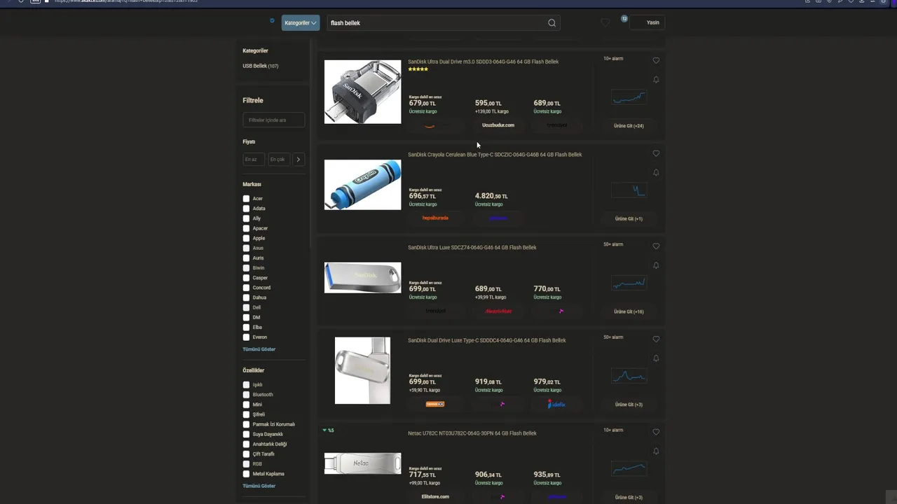Open the Kategoriler dropdown
The width and height of the screenshot is (897, 504).
pos(301,23)
